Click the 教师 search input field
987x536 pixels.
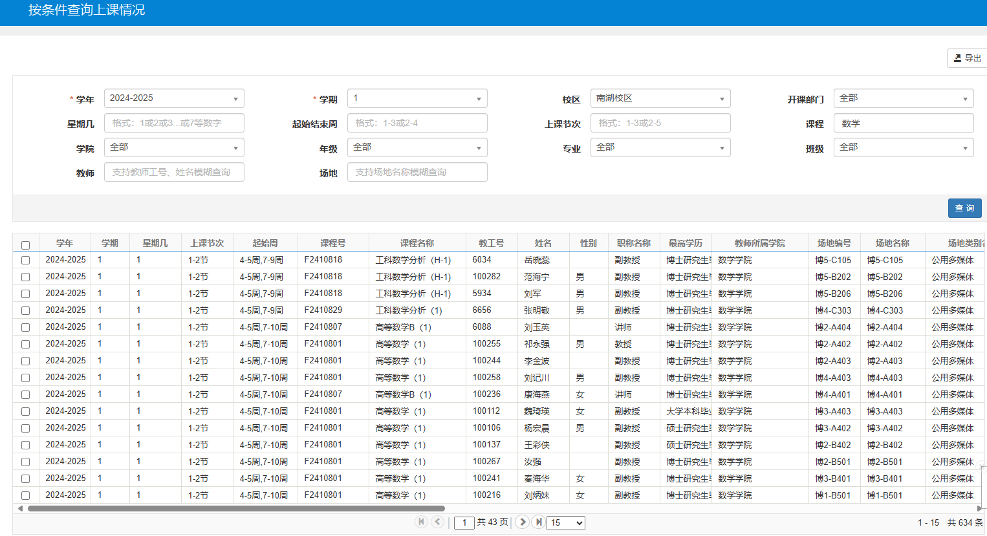(x=174, y=172)
